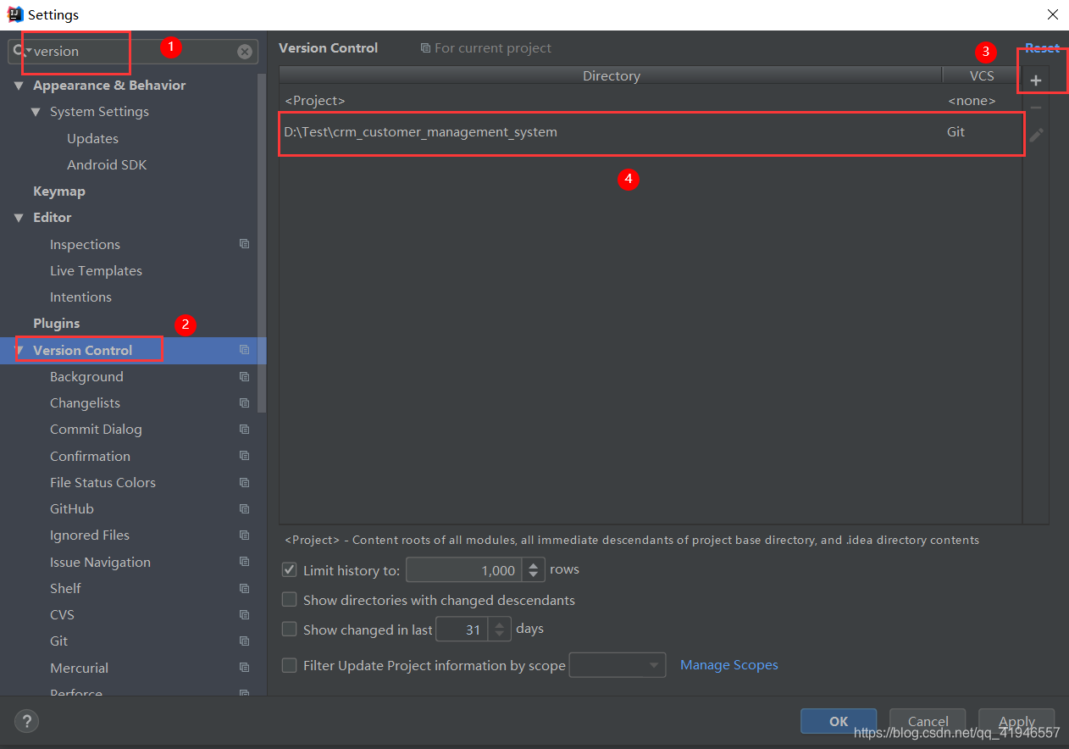Select Updates in the settings tree
Image resolution: width=1069 pixels, height=749 pixels.
click(x=92, y=138)
